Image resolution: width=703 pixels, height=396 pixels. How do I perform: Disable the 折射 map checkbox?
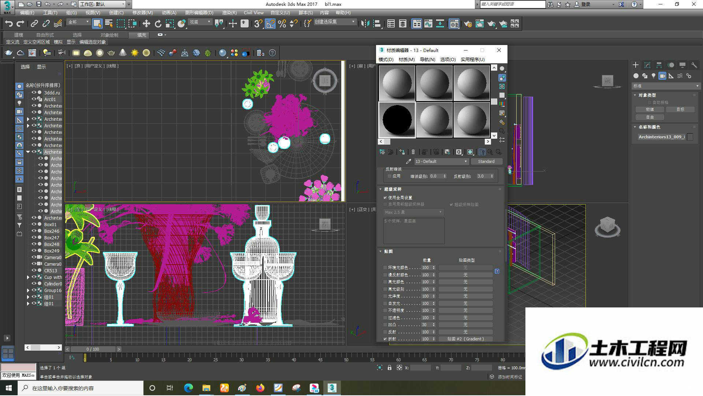[x=385, y=339]
